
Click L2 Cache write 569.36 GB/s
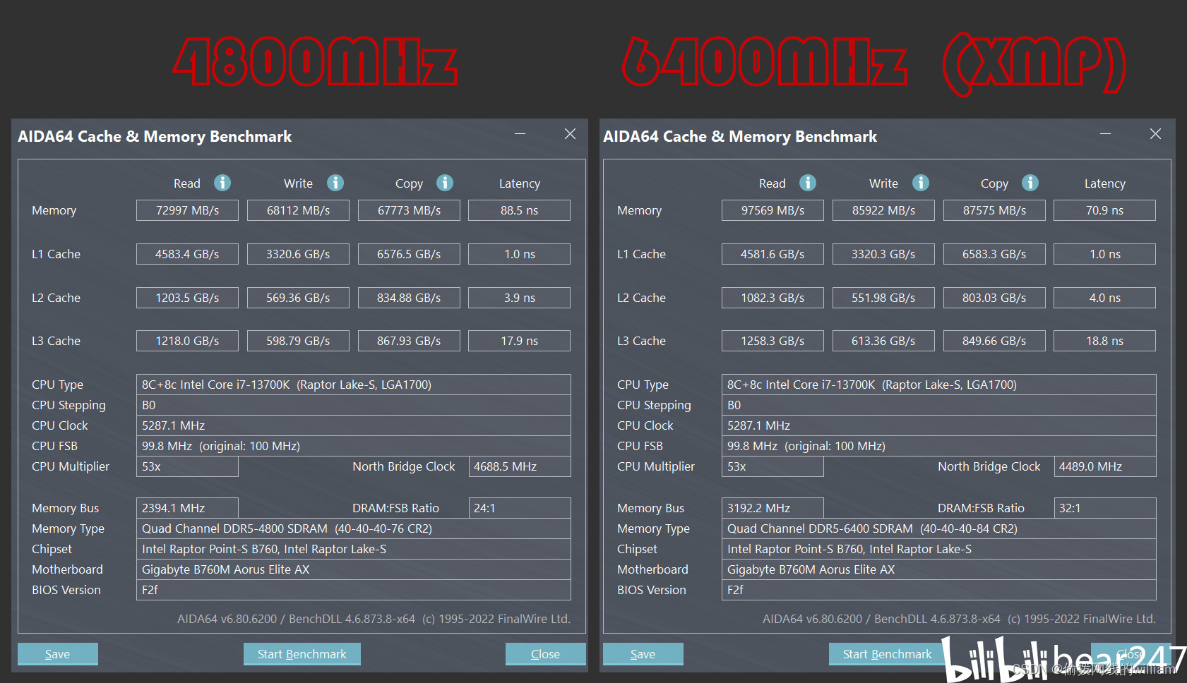click(x=298, y=298)
